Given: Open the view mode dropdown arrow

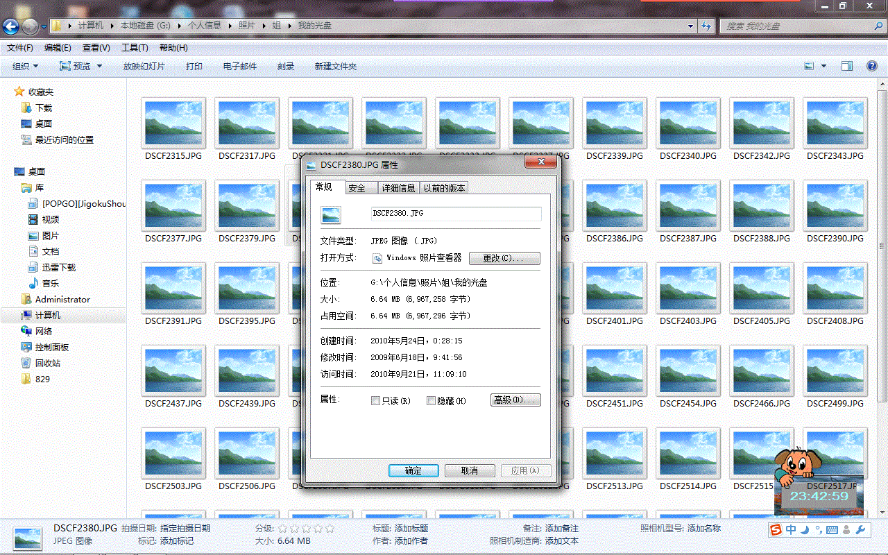Looking at the screenshot, I should coord(823,66).
